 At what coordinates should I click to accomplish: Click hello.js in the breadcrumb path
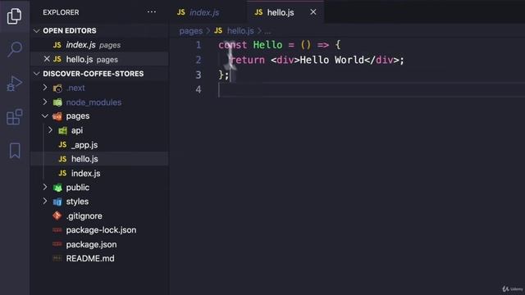click(240, 31)
